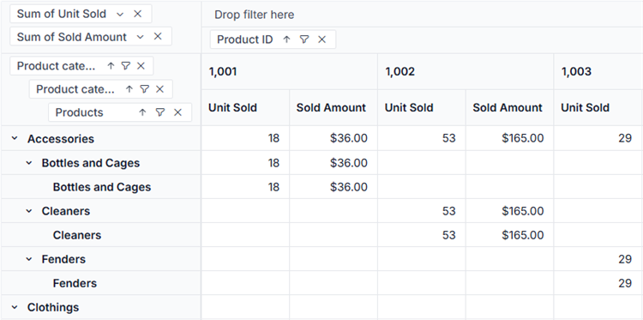Click Accessories 1,002 Unit Sold cell 53

(422, 138)
